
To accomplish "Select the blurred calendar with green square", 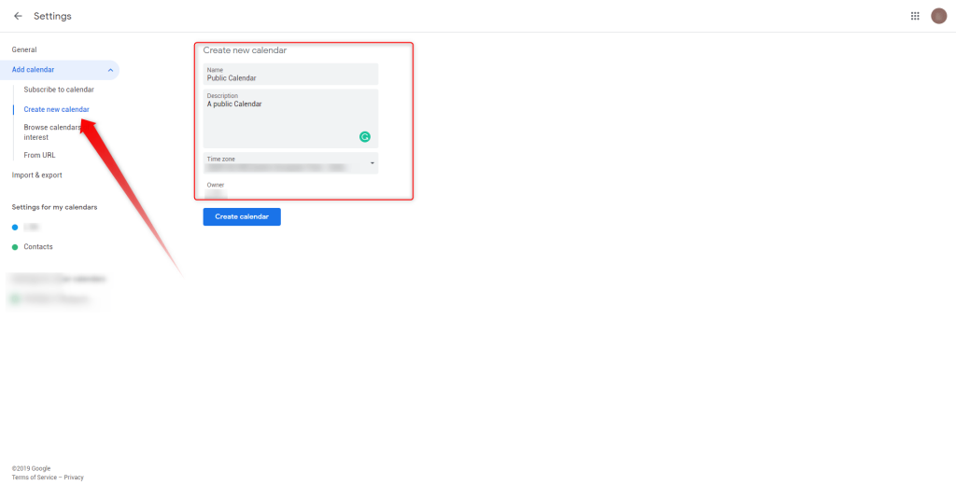I will [51, 299].
